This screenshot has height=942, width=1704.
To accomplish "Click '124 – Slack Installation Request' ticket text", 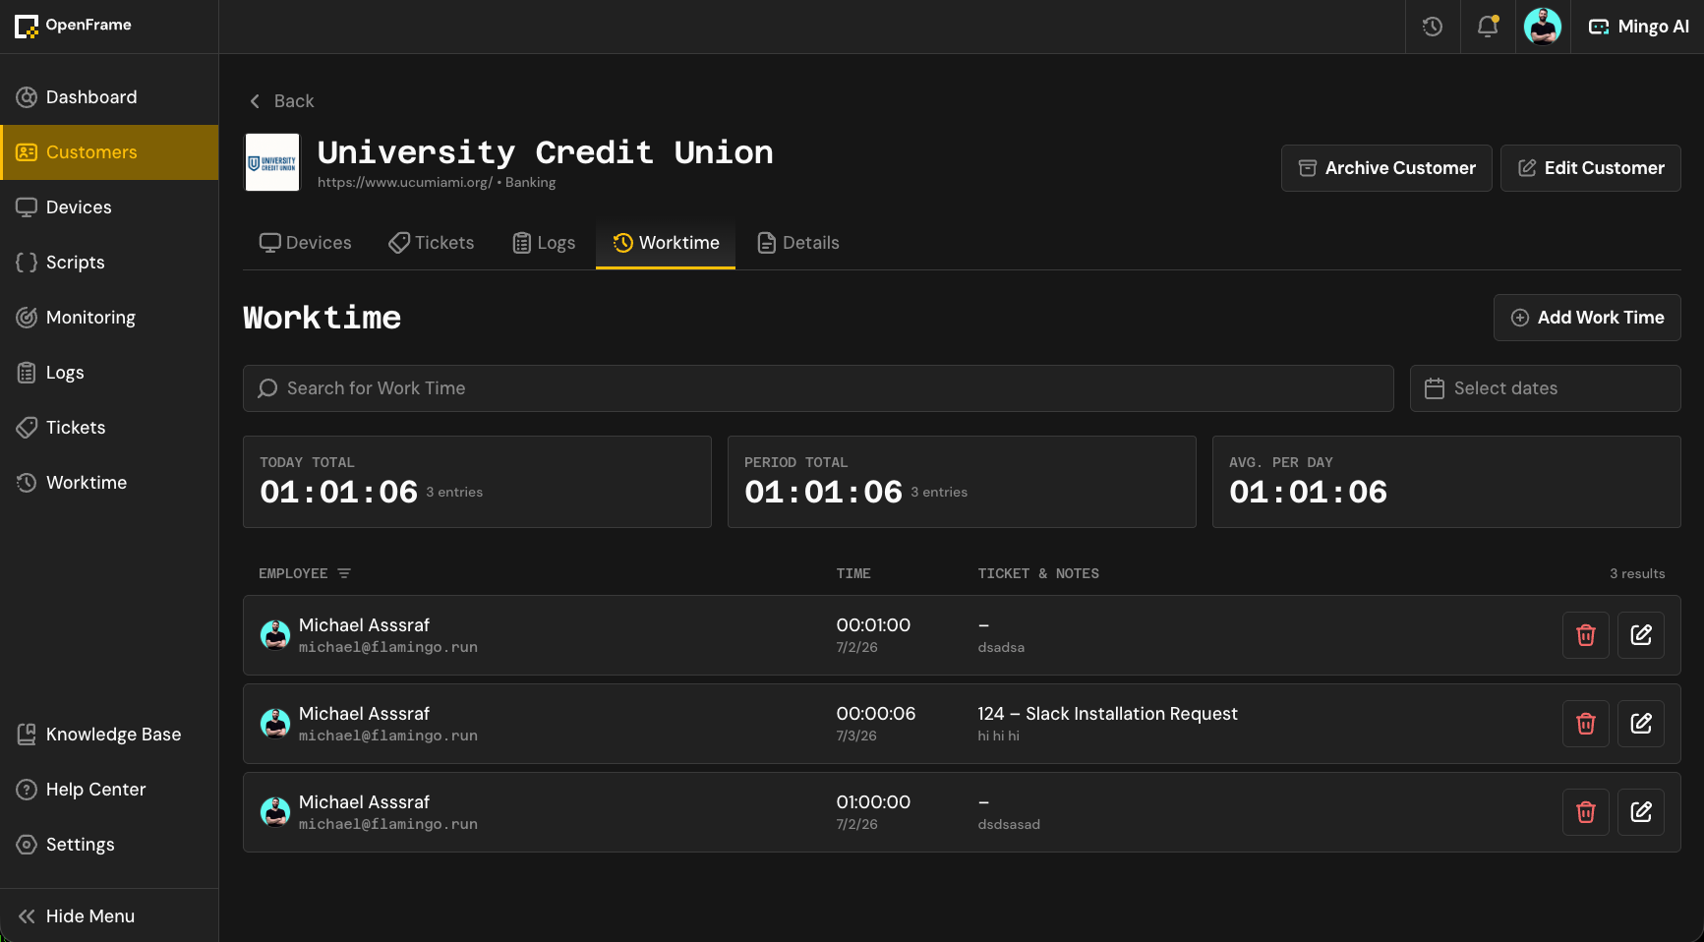I will (1107, 714).
